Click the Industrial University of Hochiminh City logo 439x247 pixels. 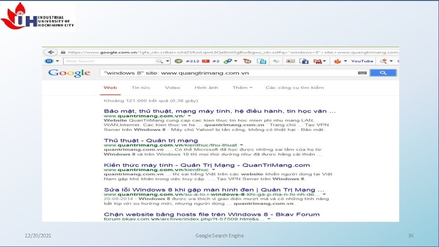click(37, 16)
